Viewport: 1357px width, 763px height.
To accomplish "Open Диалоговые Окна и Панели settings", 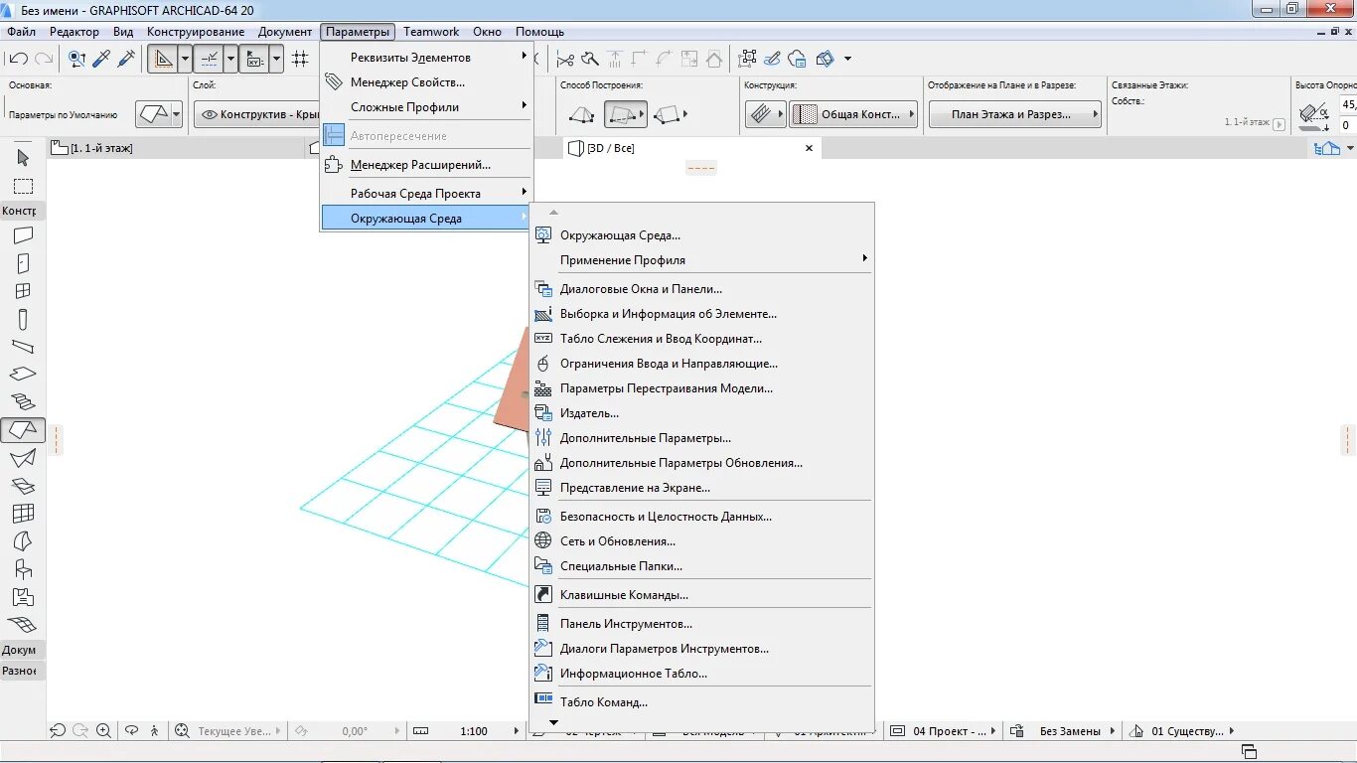I will pyautogui.click(x=701, y=289).
